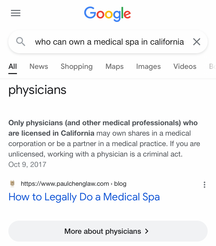
Task: Select the All tab
Action: click(13, 67)
